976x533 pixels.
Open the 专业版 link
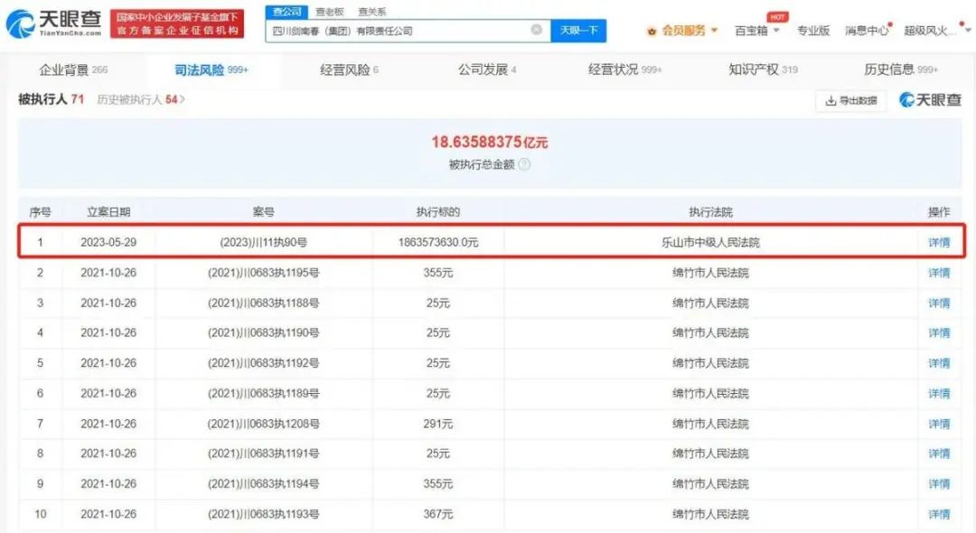coord(813,31)
